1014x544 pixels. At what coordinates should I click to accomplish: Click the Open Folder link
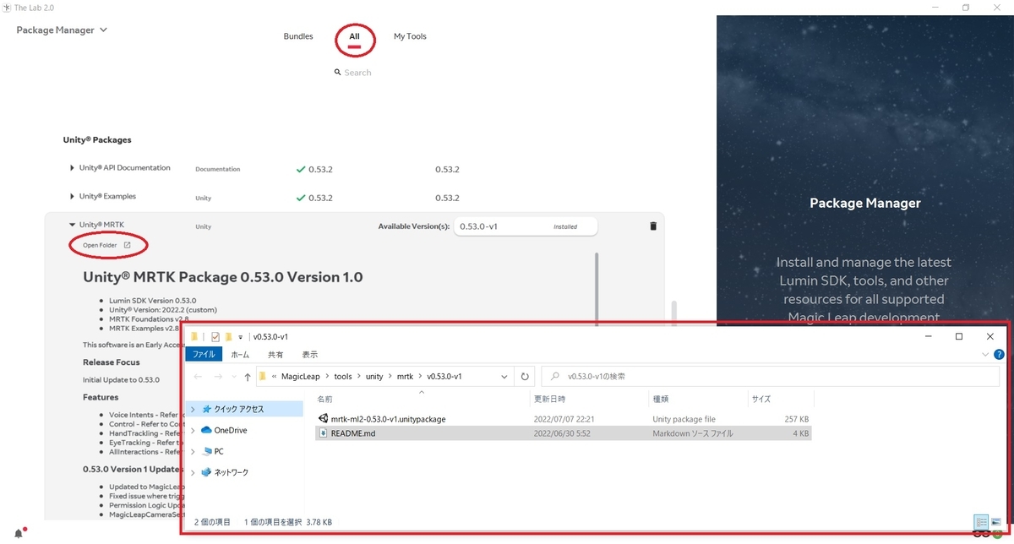pos(106,245)
